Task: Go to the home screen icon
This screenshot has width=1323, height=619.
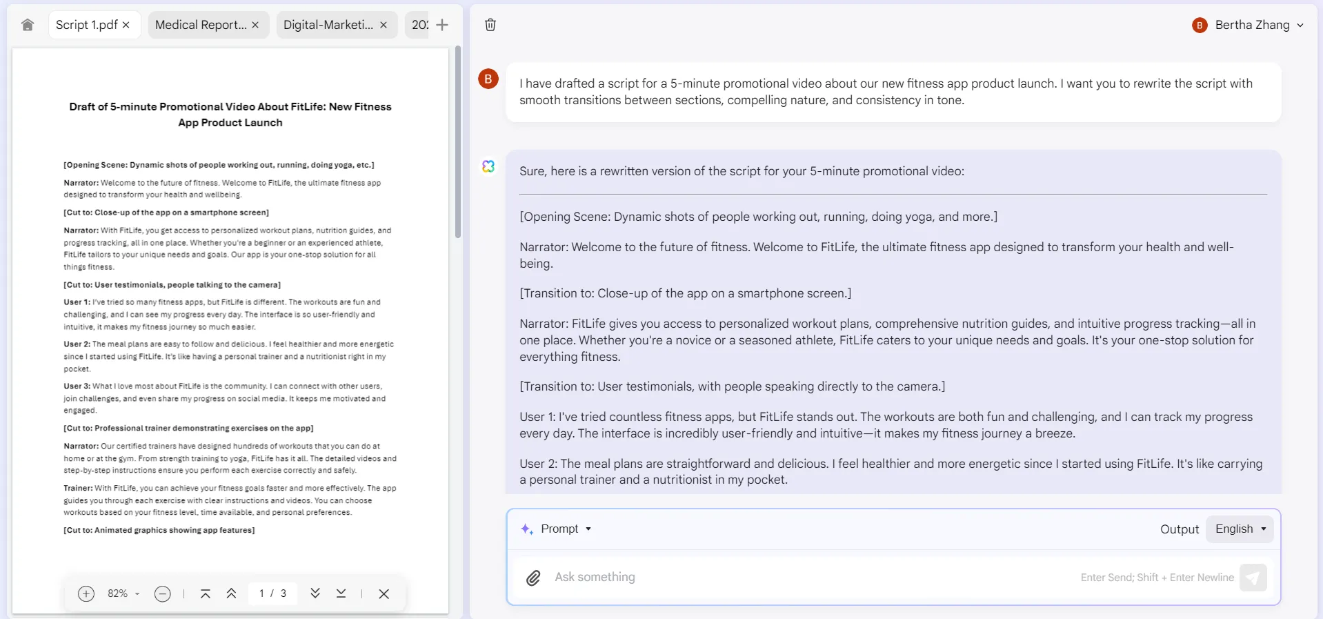Action: (28, 25)
